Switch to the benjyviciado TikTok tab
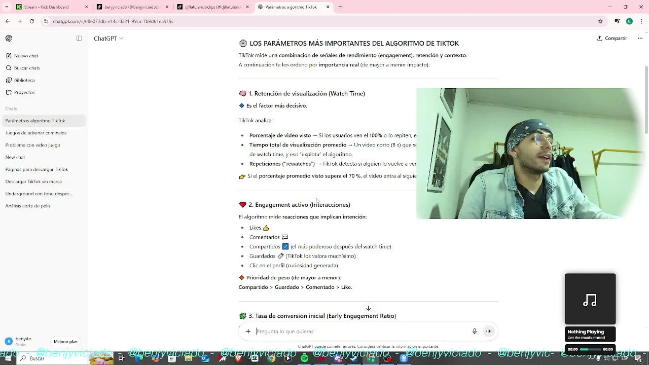Image resolution: width=649 pixels, height=365 pixels. pos(132,7)
